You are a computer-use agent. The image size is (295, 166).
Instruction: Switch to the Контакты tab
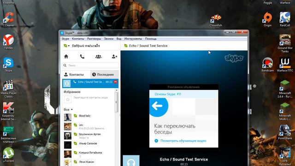(76, 75)
